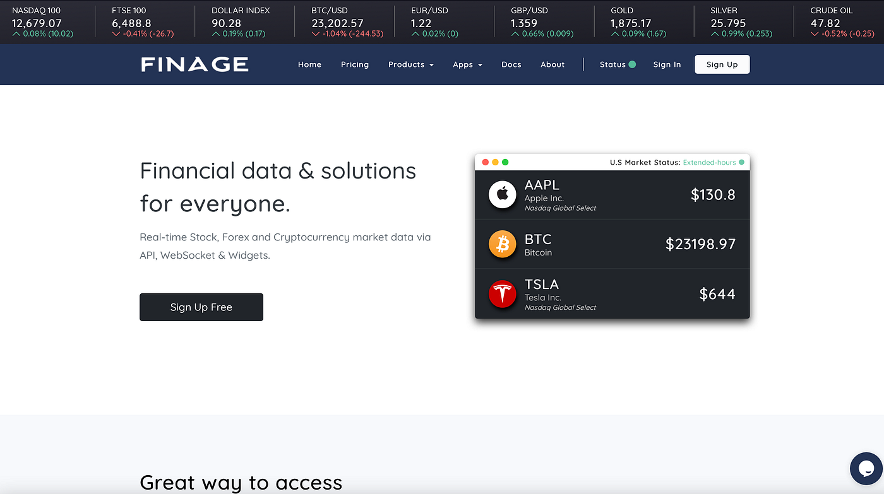Click the CRUDE OIL down arrow indicator
The height and width of the screenshot is (494, 884).
pos(815,34)
